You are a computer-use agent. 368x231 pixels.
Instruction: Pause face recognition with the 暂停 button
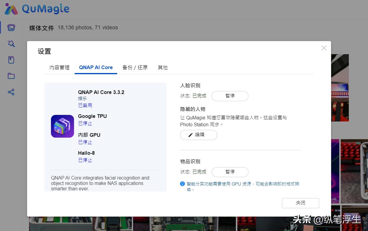pyautogui.click(x=230, y=96)
